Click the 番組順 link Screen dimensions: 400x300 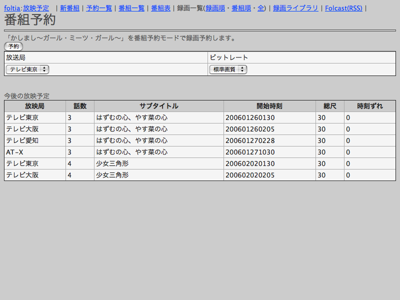[x=241, y=8]
